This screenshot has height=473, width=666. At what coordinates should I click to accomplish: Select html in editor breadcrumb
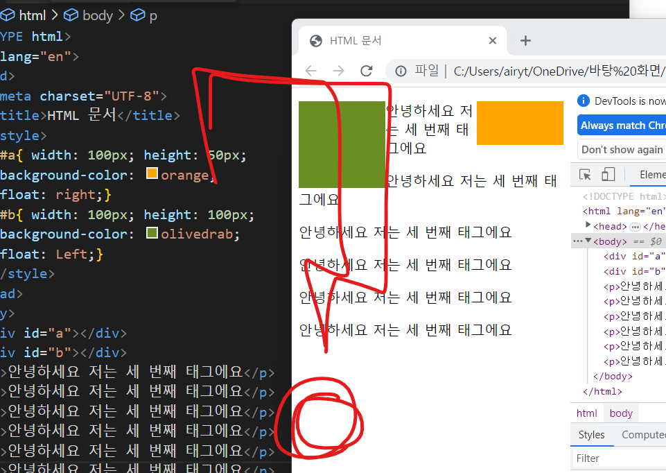pos(33,16)
